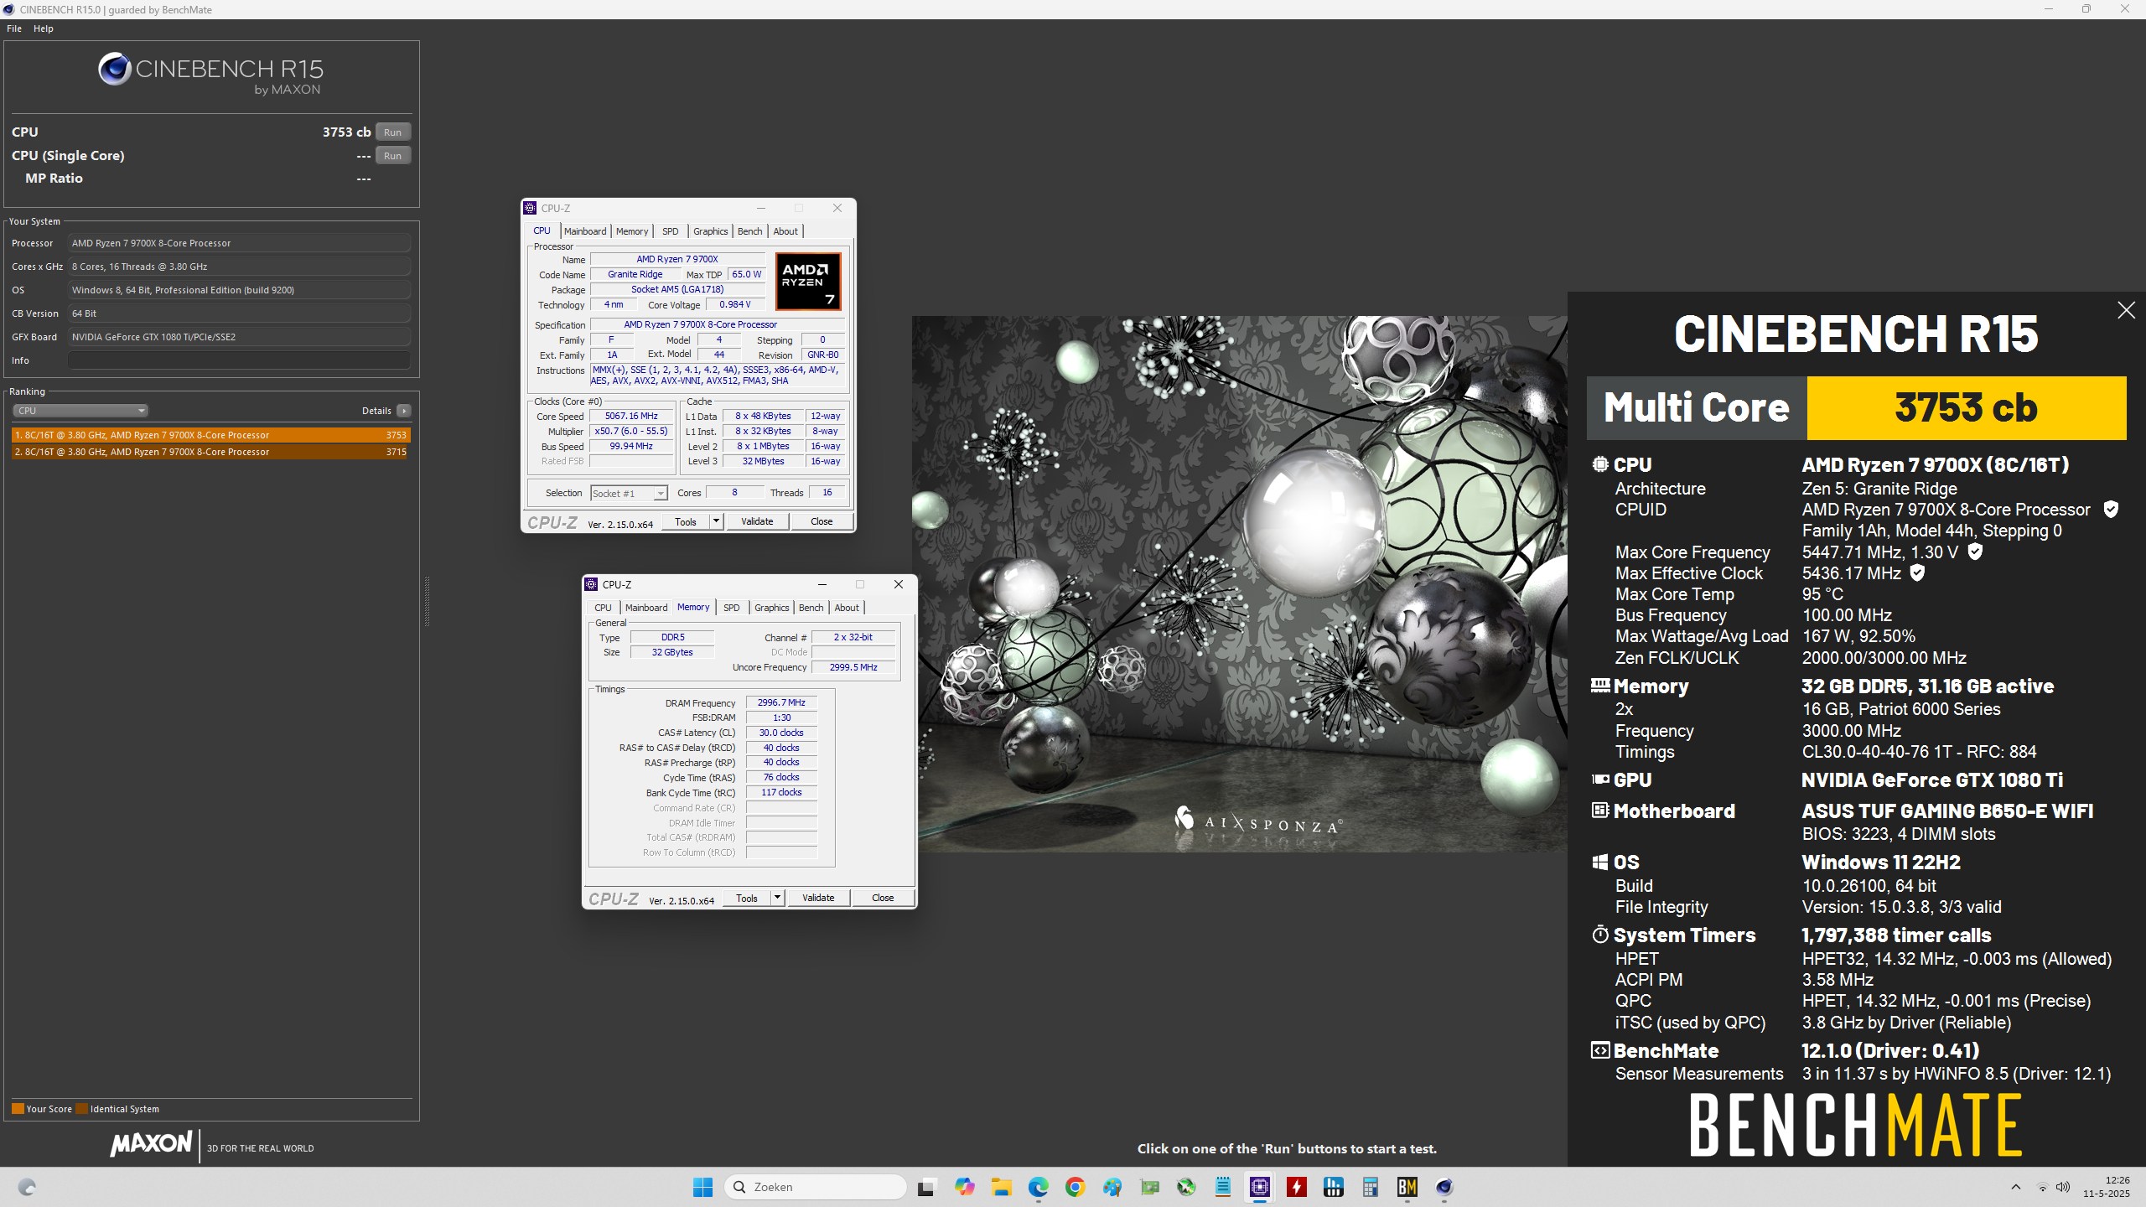Screen dimensions: 2146x1207
Task: Switch to Mainboard tab in upper CPU-Z window
Action: click(585, 231)
